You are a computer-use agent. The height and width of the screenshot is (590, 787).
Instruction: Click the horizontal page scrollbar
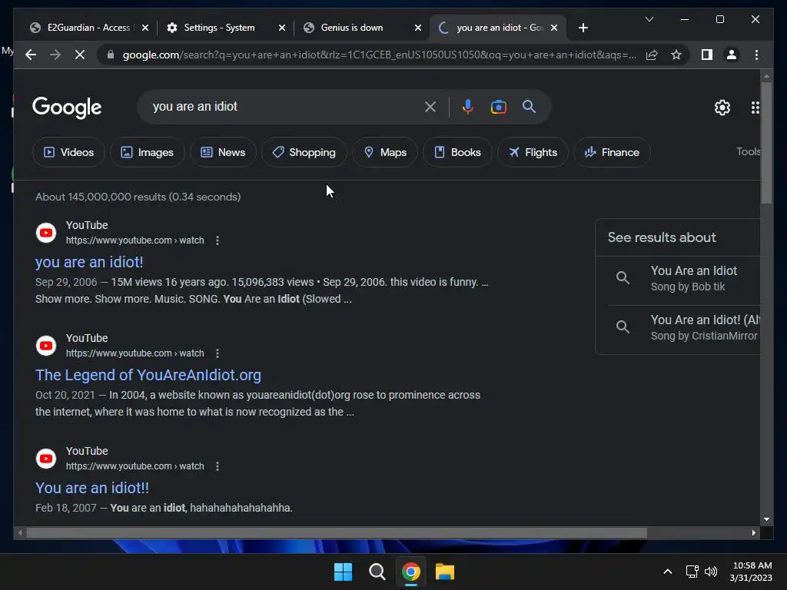(x=337, y=533)
